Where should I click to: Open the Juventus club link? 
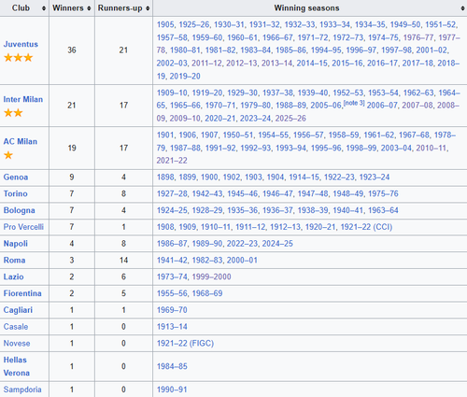(x=21, y=44)
